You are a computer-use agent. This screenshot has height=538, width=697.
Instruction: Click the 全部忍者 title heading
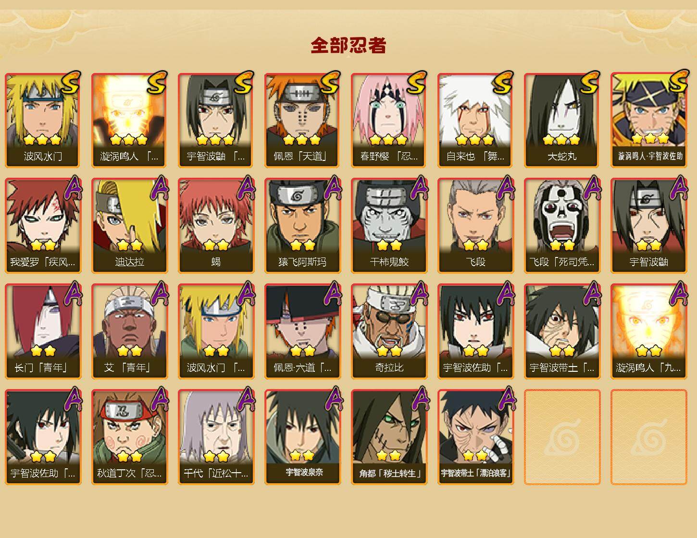tap(348, 45)
